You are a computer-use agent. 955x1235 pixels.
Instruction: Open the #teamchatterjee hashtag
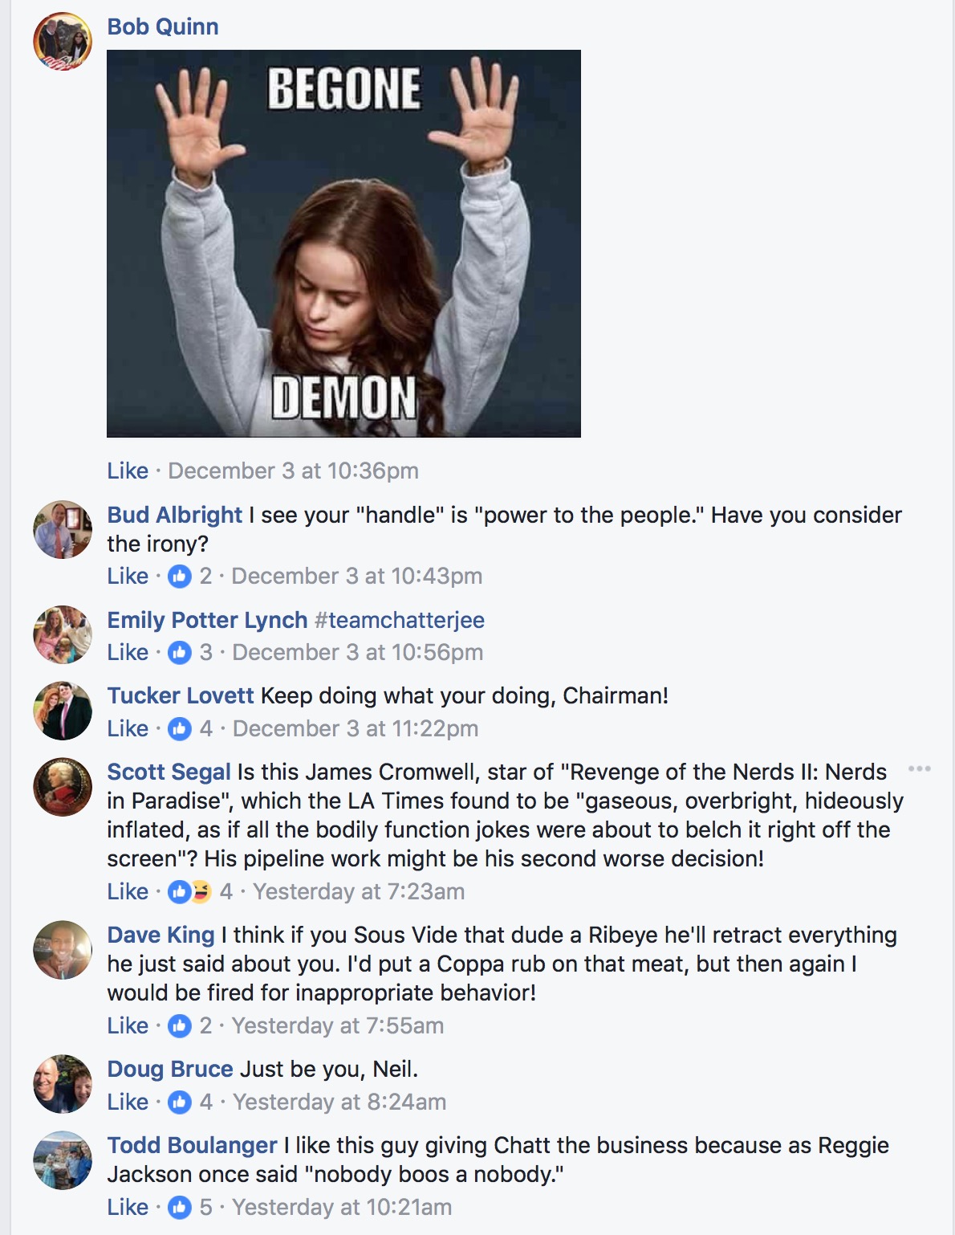pyautogui.click(x=400, y=620)
